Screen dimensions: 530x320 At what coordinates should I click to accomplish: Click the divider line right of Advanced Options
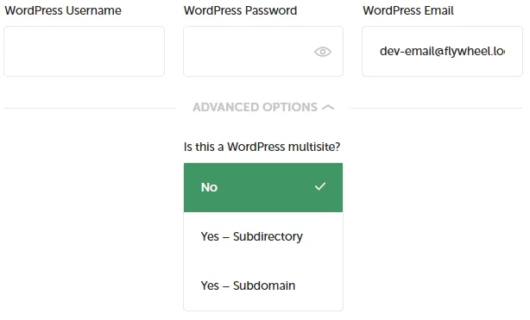coord(437,109)
